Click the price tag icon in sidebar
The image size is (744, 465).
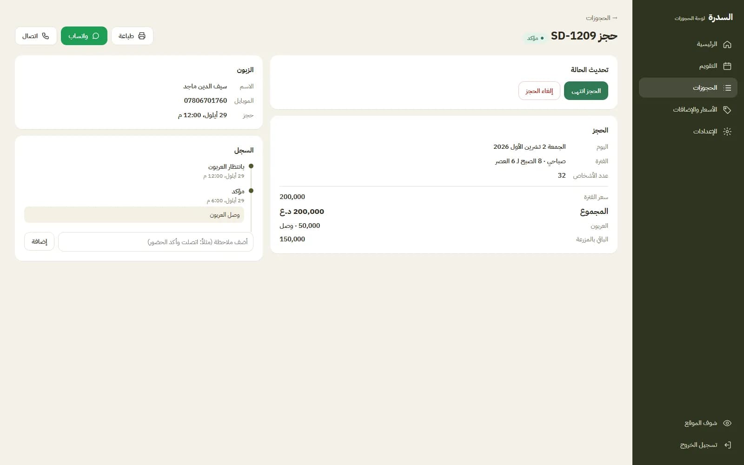[x=727, y=110]
